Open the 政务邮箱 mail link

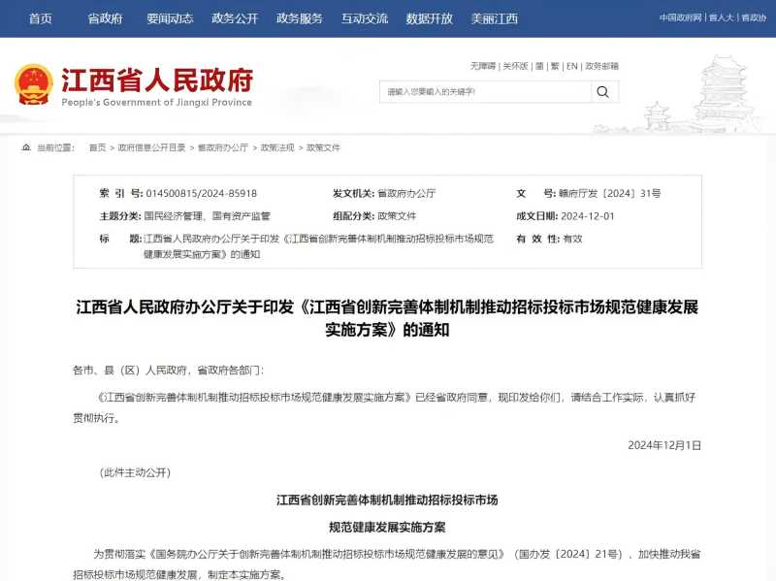(x=602, y=66)
